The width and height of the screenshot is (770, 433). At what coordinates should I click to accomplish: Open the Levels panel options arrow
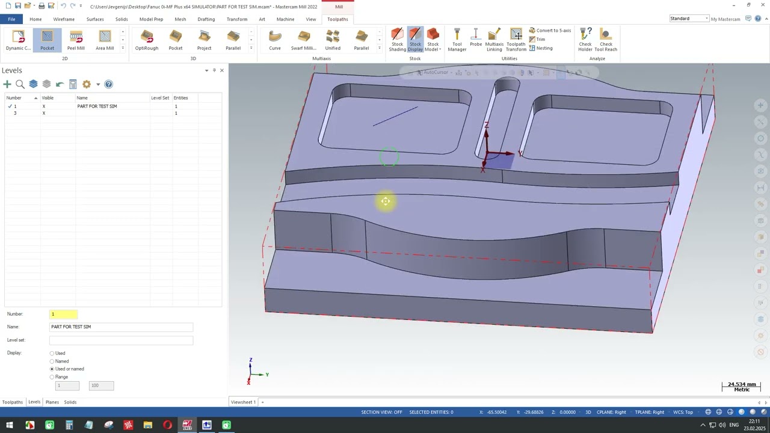(206, 70)
